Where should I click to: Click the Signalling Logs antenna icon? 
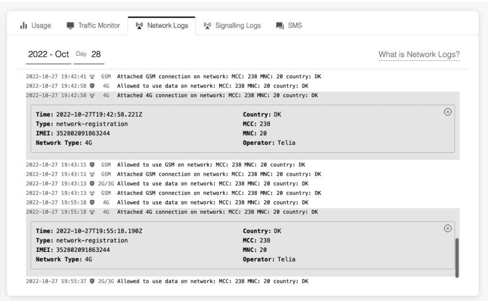click(207, 26)
